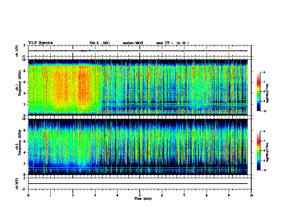Click the ch.2 spectrogram color bar
The image size is (283, 219).
click(258, 151)
